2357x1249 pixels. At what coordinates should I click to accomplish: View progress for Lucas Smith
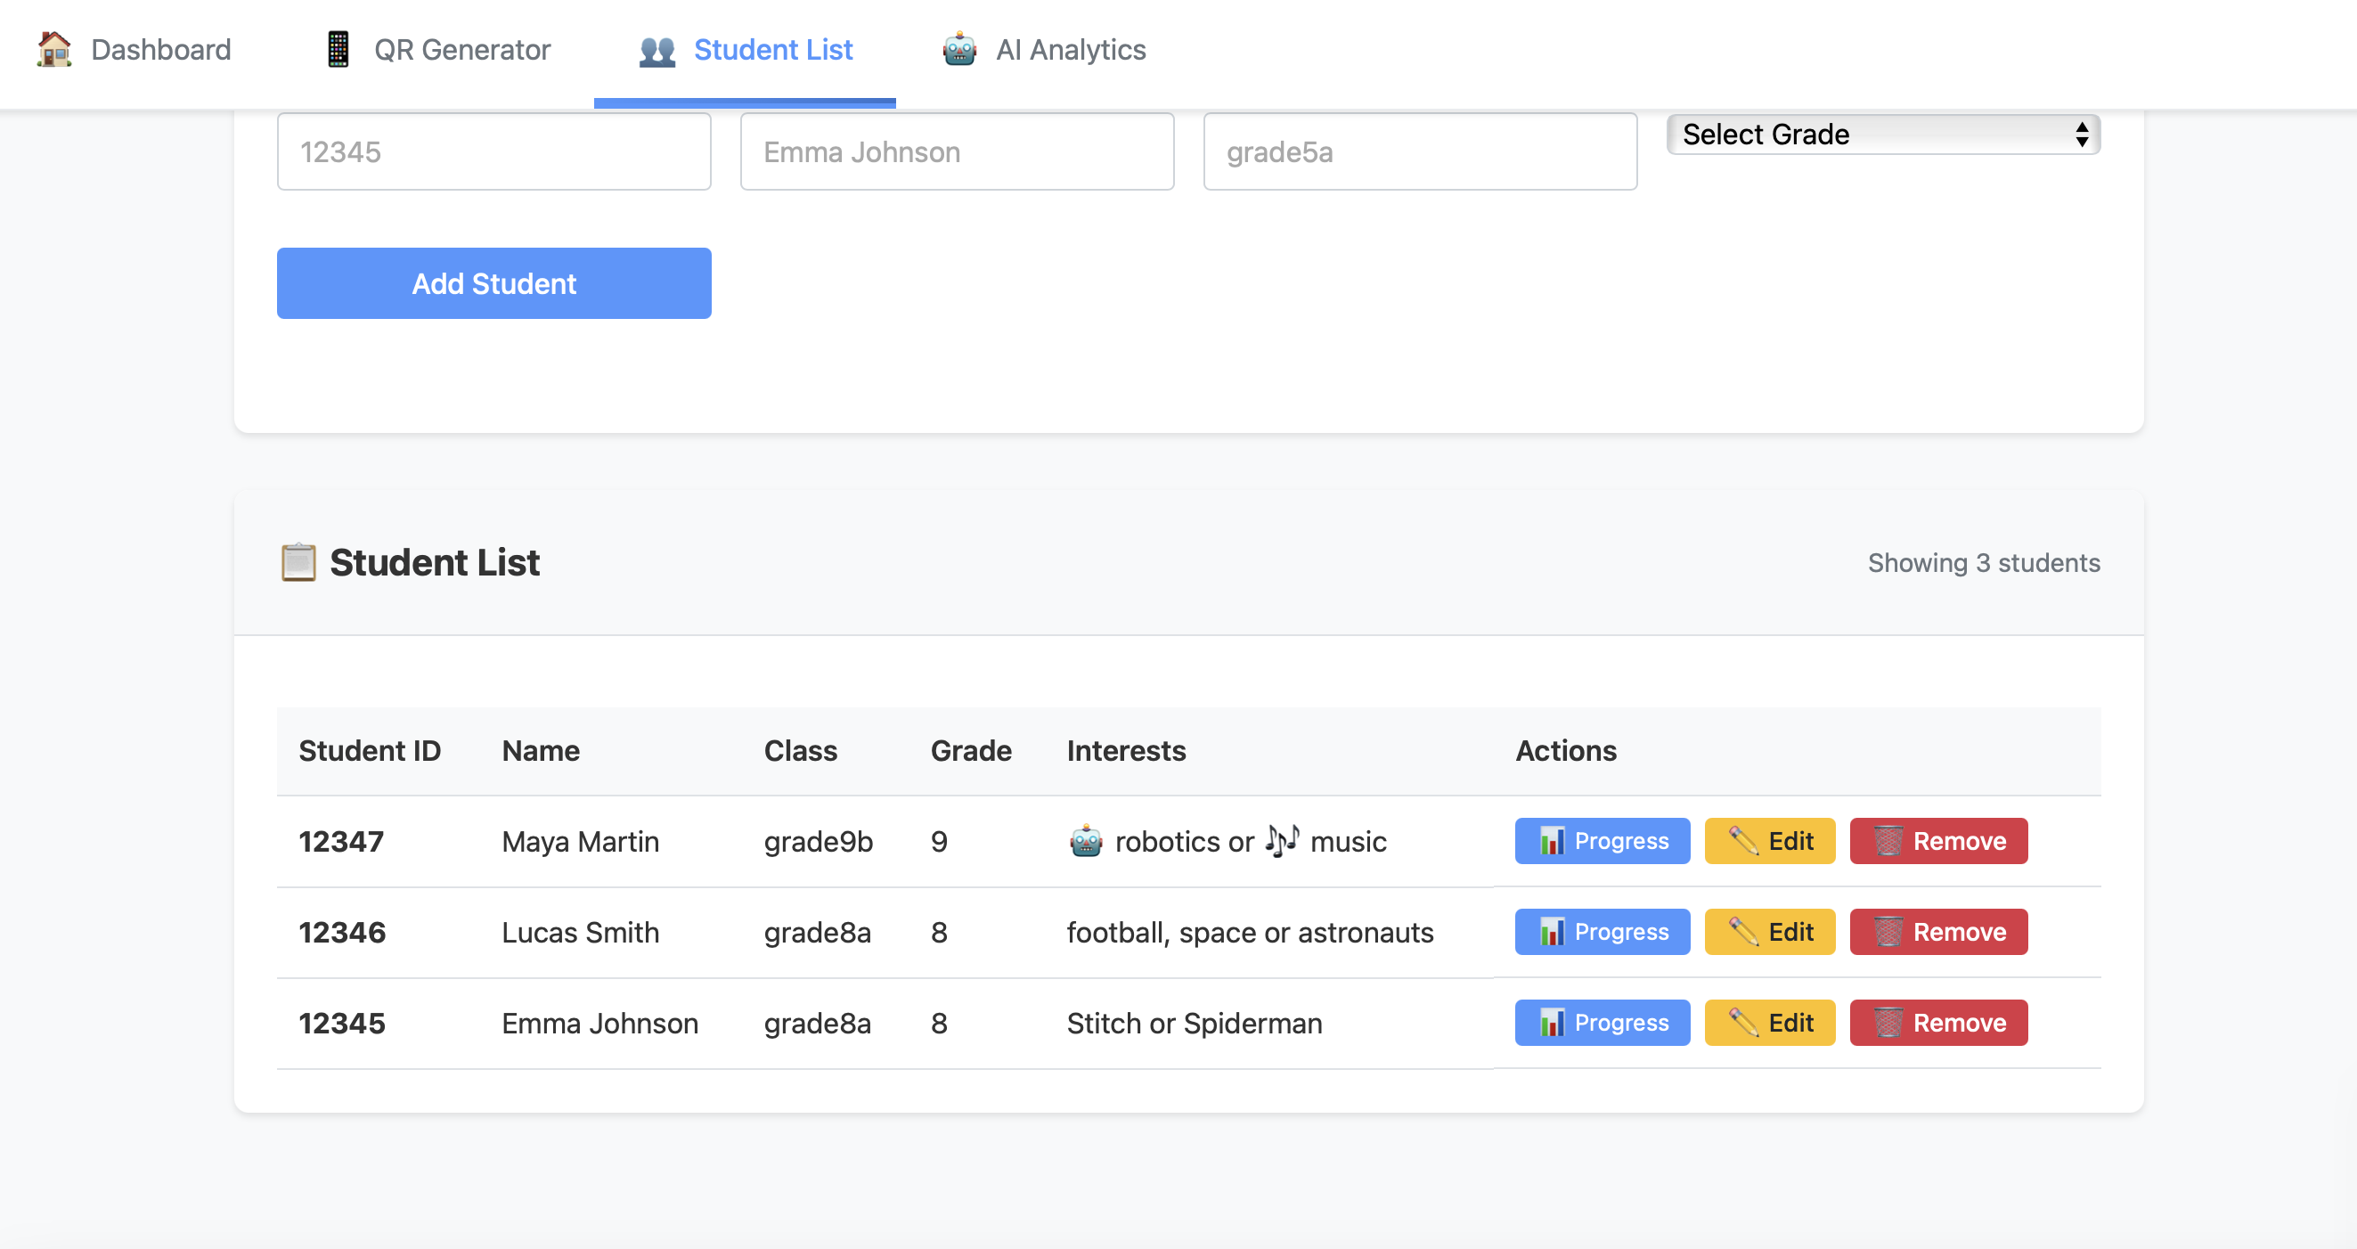[x=1602, y=932]
